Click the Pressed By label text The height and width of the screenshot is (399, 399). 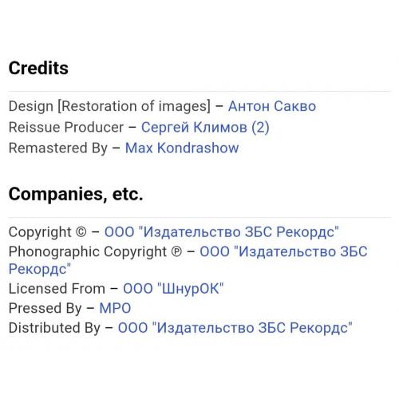pos(45,309)
